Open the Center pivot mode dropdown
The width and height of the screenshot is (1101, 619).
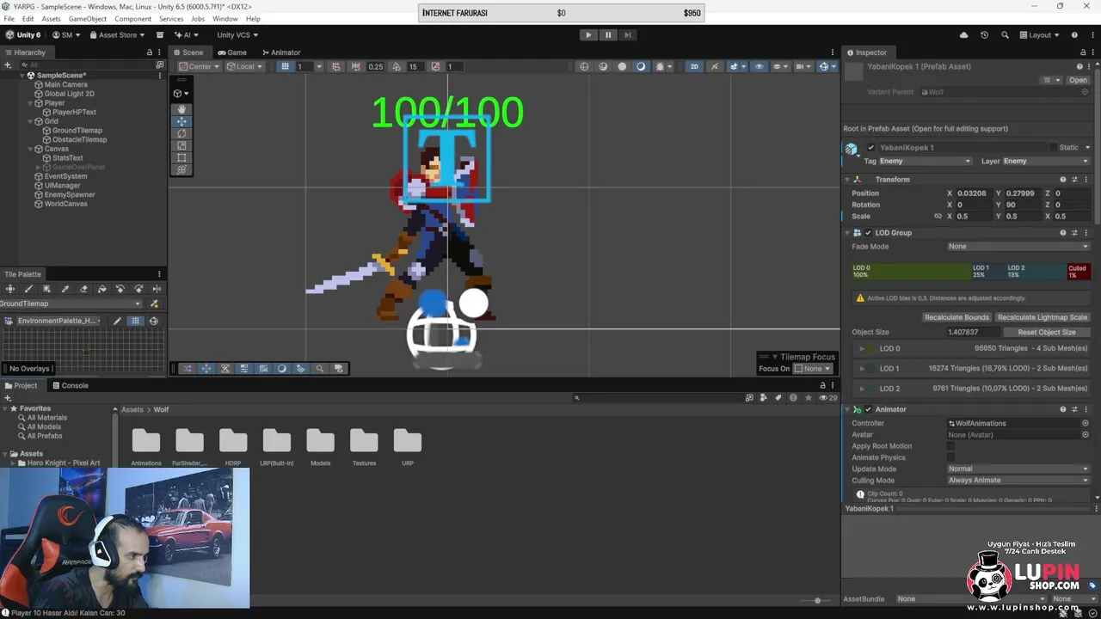pos(200,67)
